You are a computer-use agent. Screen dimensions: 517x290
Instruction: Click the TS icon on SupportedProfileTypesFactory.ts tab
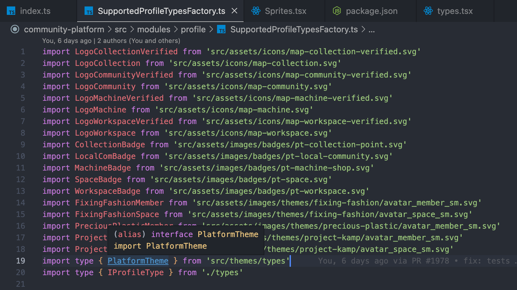pyautogui.click(x=89, y=11)
